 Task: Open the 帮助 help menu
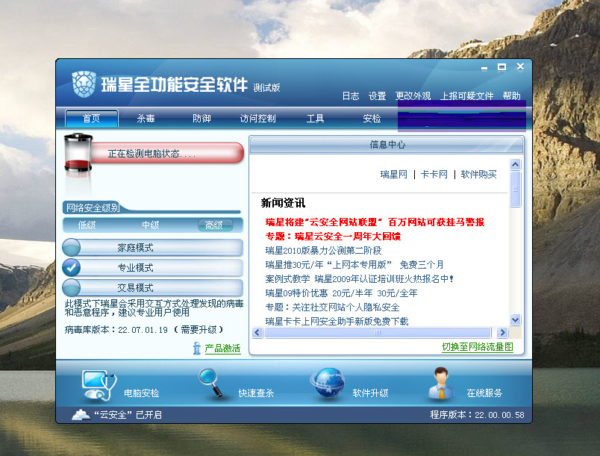[512, 96]
